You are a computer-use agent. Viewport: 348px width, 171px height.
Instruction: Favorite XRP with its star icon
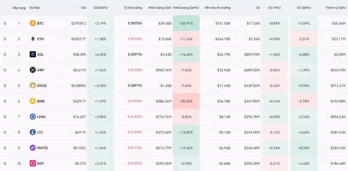click(5, 70)
